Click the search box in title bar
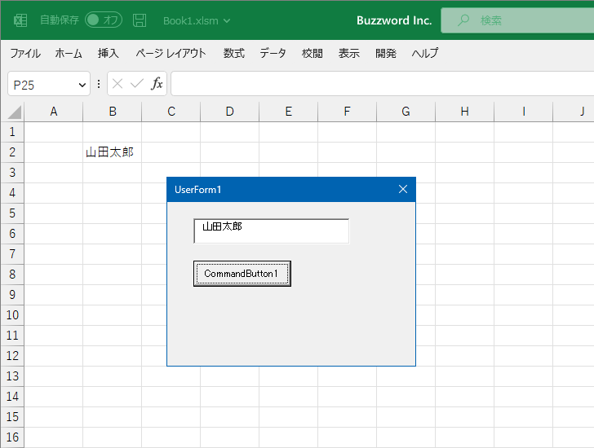The height and width of the screenshot is (448, 594). (x=517, y=20)
